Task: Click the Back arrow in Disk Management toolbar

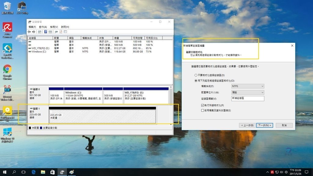Action: click(29, 31)
